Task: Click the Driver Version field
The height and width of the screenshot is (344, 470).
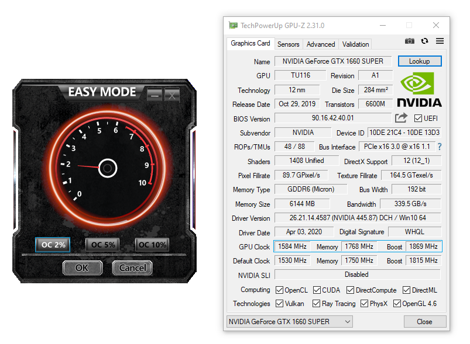Action: click(x=358, y=218)
